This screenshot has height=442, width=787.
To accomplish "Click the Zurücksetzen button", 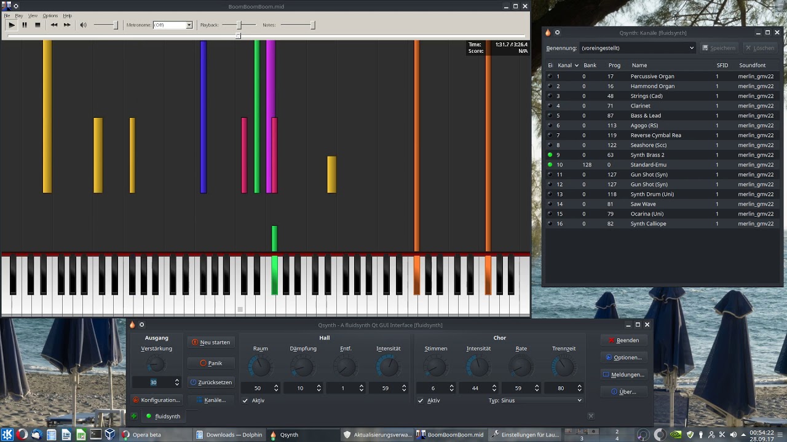I will point(211,382).
